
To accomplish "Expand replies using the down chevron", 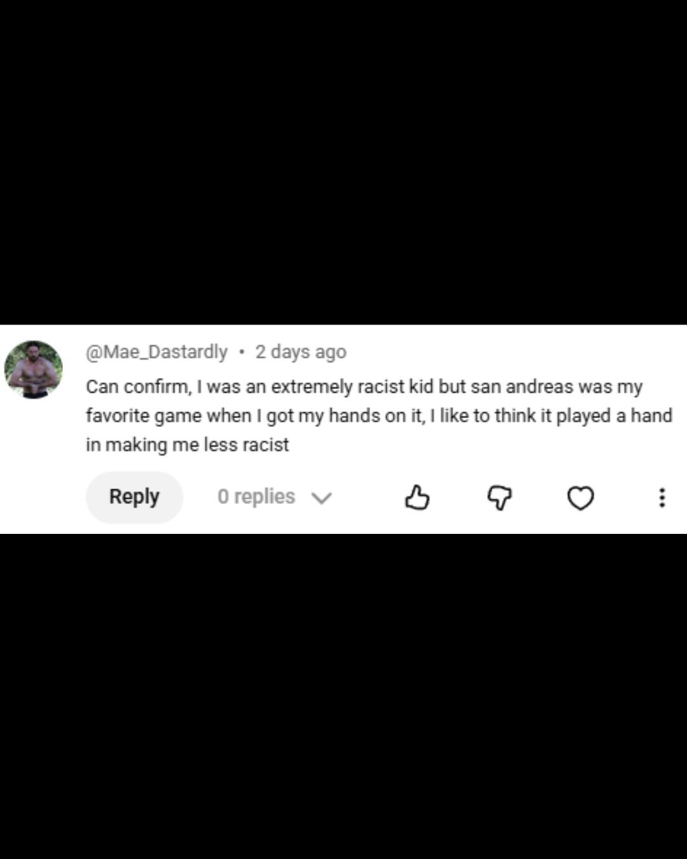I will [x=321, y=498].
